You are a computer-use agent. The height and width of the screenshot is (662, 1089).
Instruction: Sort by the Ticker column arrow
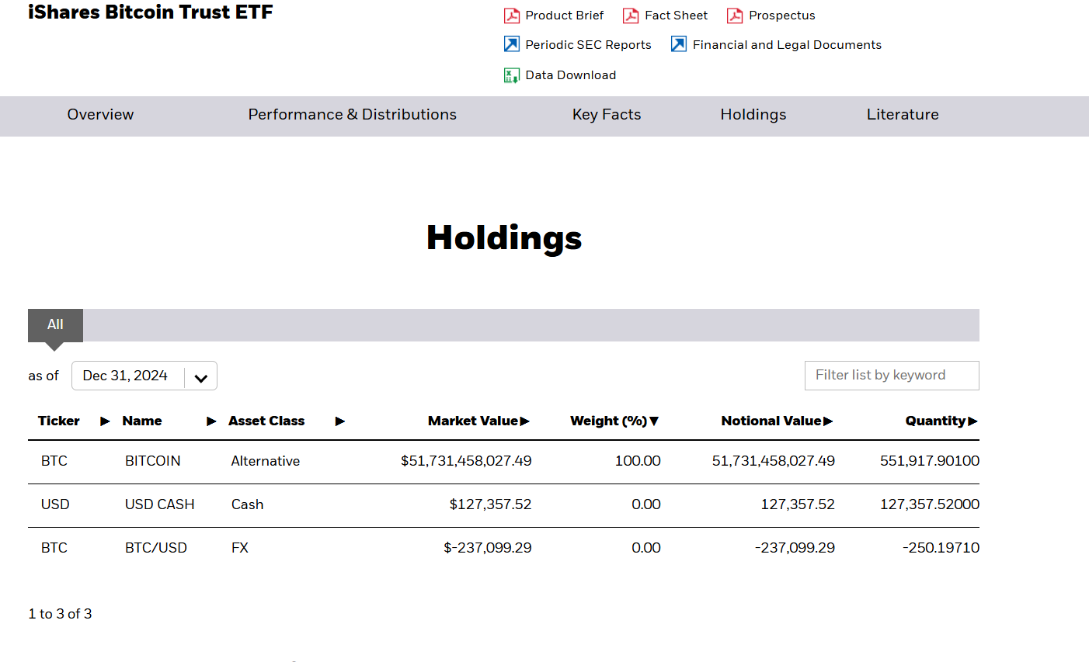105,421
